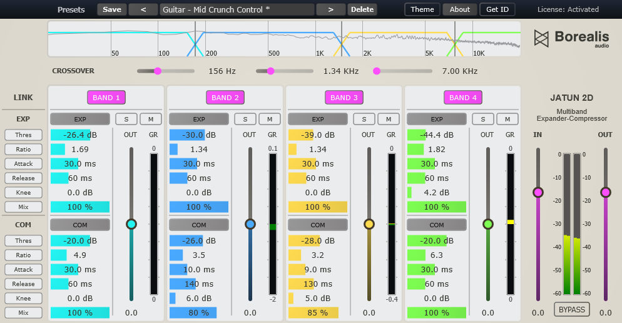Link the compressor Knee parameter
Viewport: 622px width, 323px height.
tap(23, 299)
